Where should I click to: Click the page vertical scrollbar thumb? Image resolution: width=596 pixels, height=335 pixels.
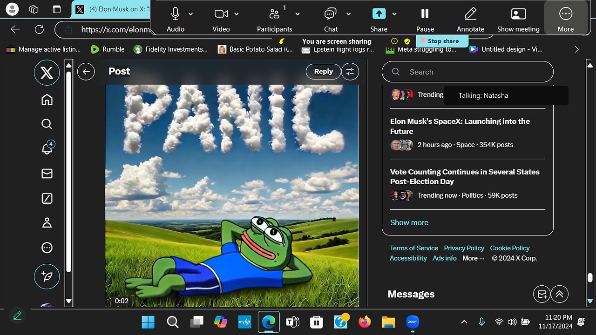(589, 278)
